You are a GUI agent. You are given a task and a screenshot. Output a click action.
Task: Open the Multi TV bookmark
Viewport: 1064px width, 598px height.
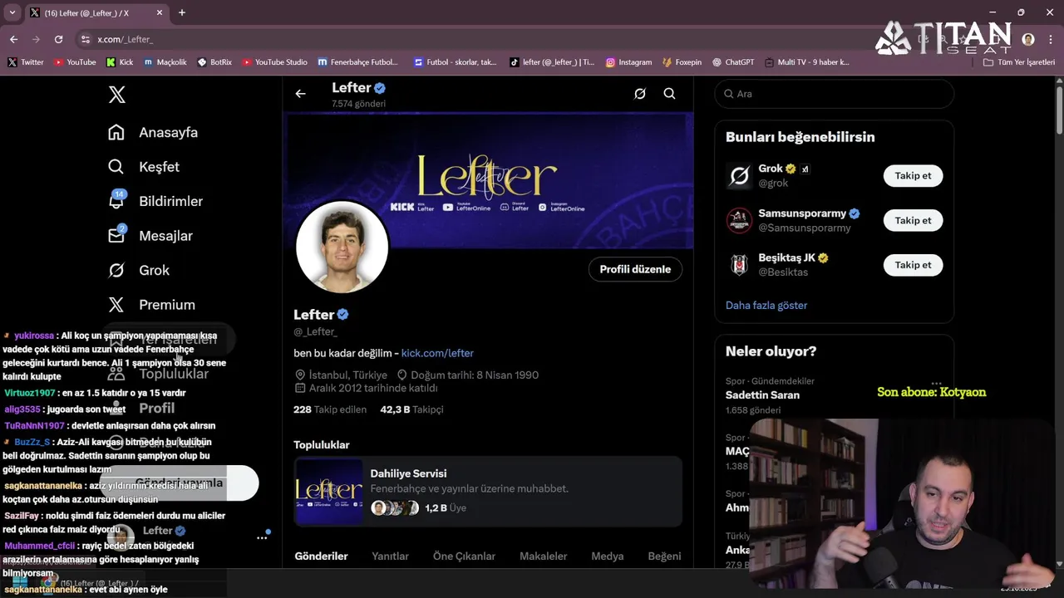click(x=807, y=62)
